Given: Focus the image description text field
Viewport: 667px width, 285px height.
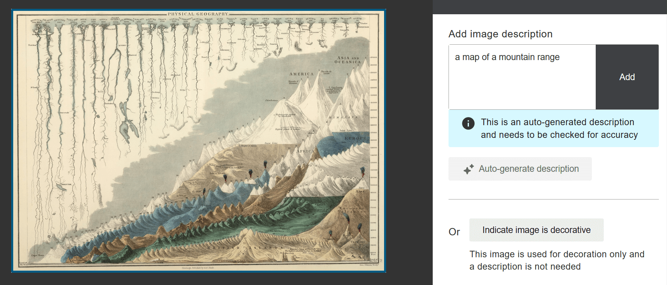Looking at the screenshot, I should (x=522, y=77).
